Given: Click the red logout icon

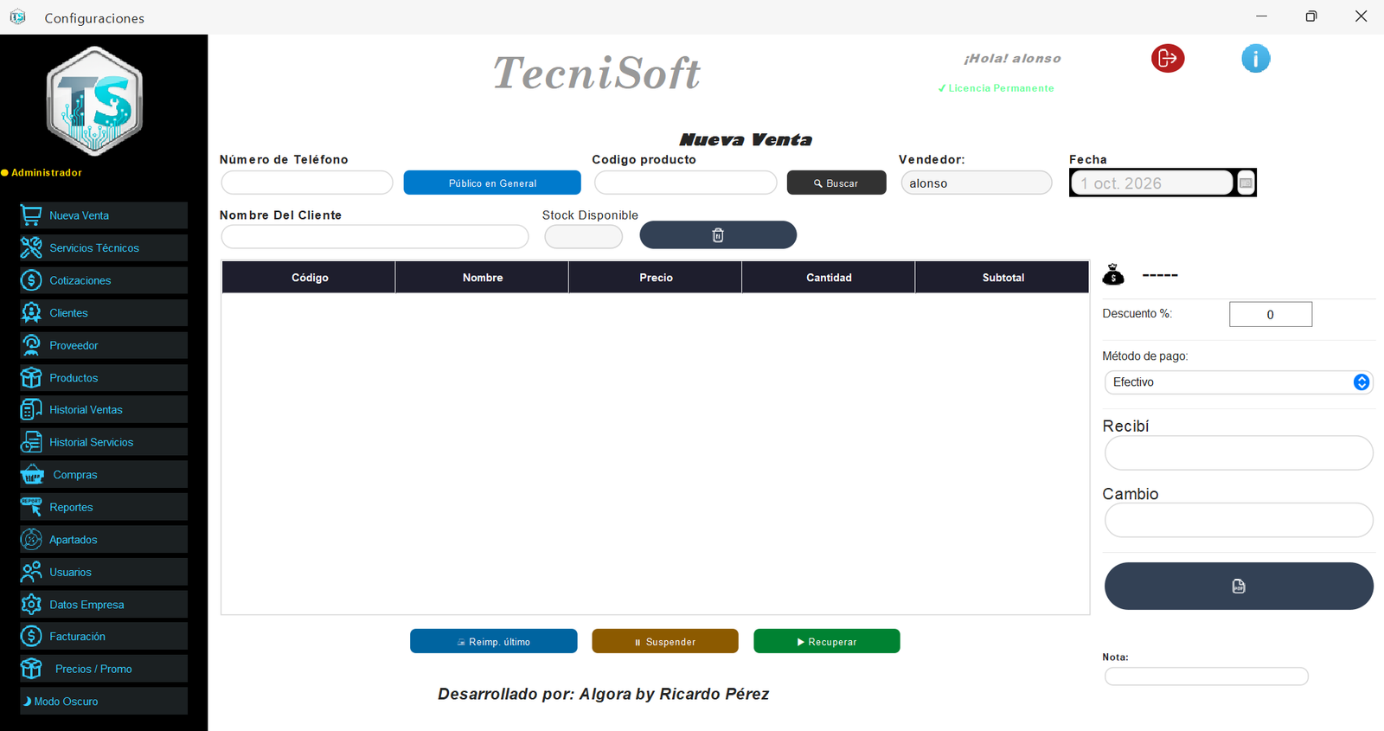Looking at the screenshot, I should (1168, 58).
